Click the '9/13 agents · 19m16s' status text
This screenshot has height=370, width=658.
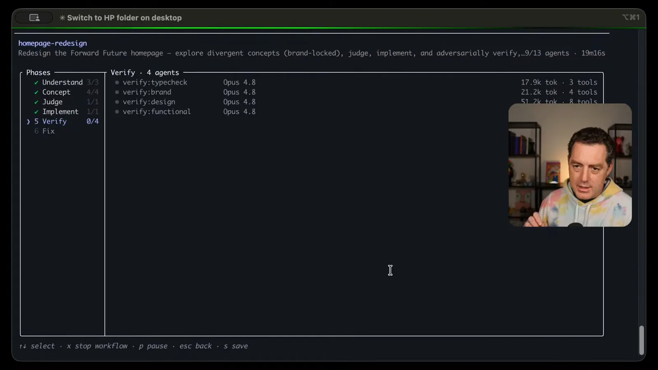pos(565,53)
